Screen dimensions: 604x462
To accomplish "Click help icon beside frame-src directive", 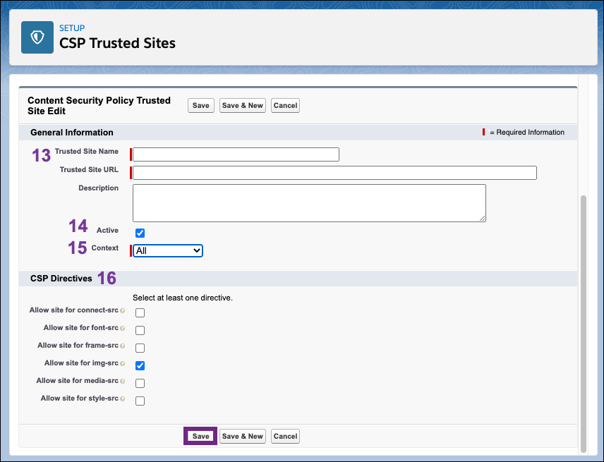I will point(123,346).
